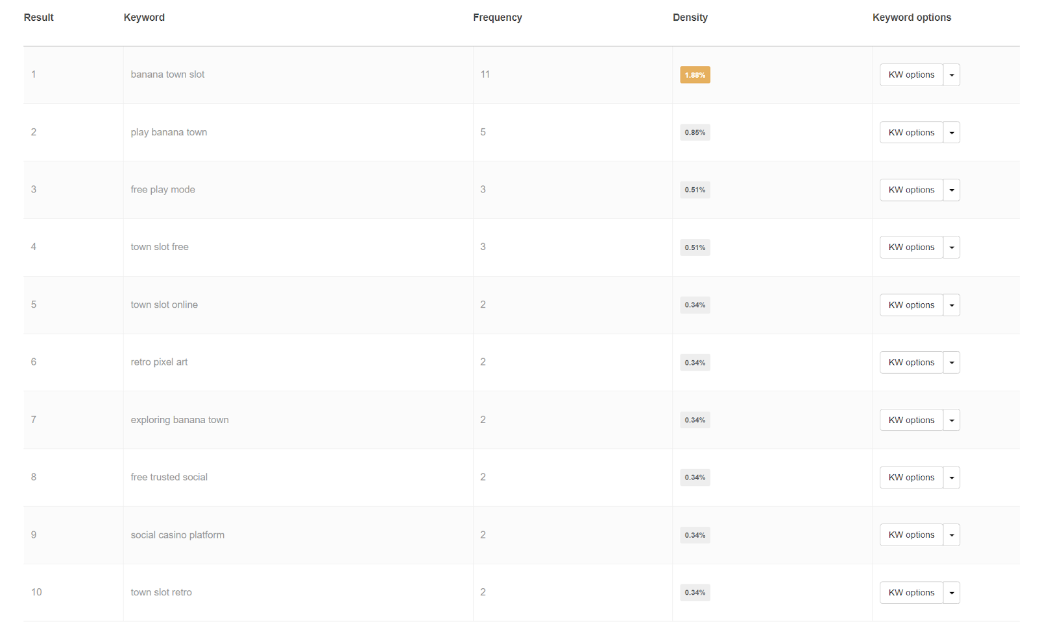Image resolution: width=1038 pixels, height=644 pixels.
Task: Open dropdown arrow in free play mode row
Action: click(951, 190)
